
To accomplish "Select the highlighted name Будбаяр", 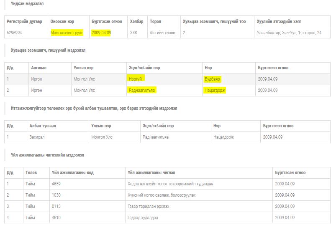I will tap(212, 79).
